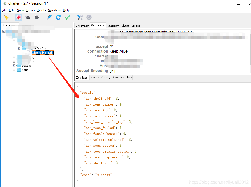This screenshot has height=187, width=251.
Task: Click the home folder icon
Action: [x=19, y=70]
